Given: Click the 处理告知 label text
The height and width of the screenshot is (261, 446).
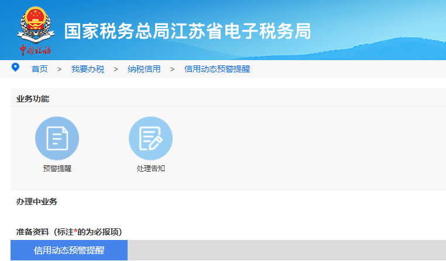Looking at the screenshot, I should tap(151, 169).
